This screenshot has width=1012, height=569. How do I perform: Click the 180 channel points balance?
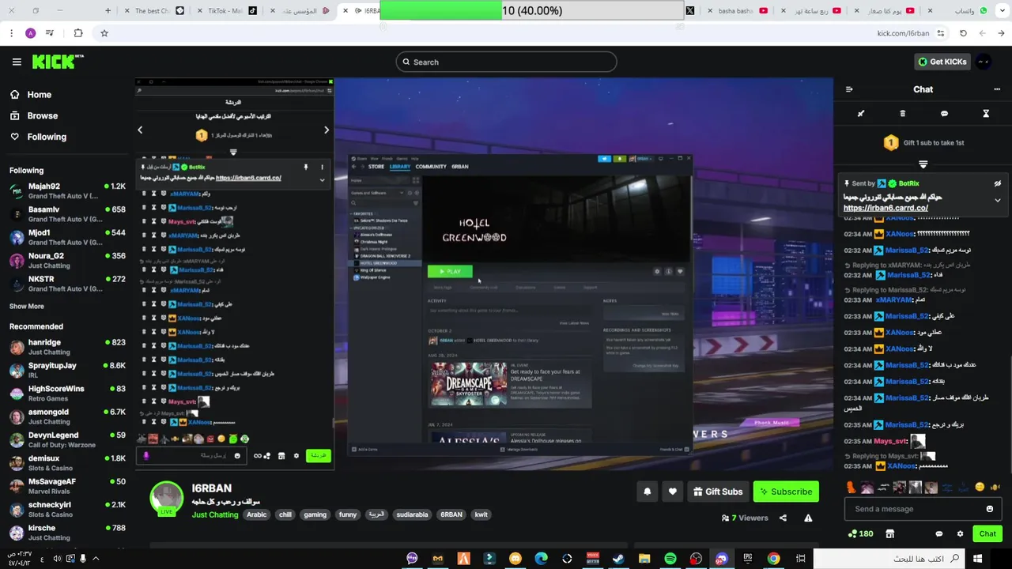coord(860,534)
